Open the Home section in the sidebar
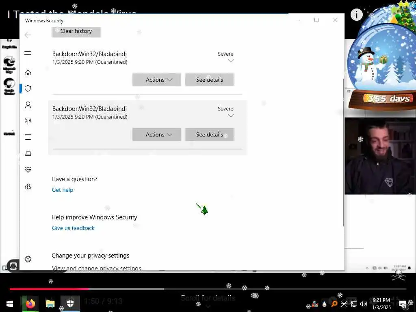 pos(28,72)
